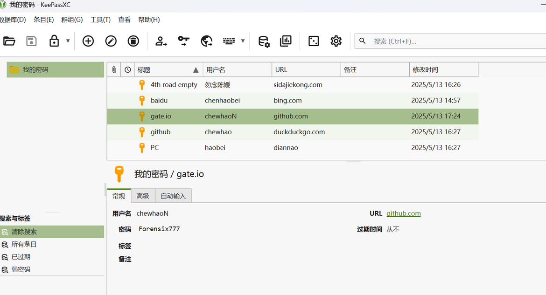546x295 pixels.
Task: Click the username value chewhaoN in details
Action: pos(153,213)
